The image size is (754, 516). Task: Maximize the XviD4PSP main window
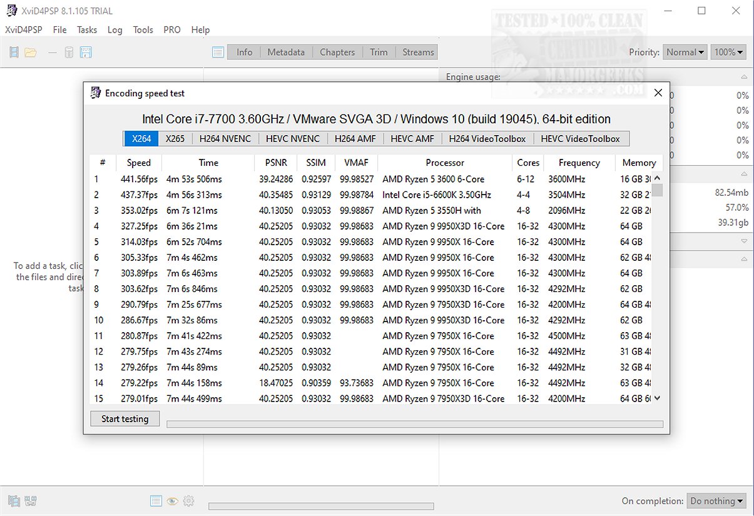(x=701, y=11)
